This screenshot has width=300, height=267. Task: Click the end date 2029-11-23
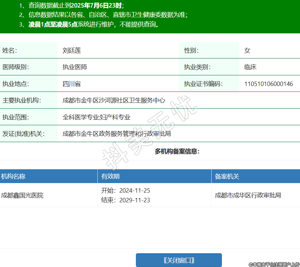[135, 200]
